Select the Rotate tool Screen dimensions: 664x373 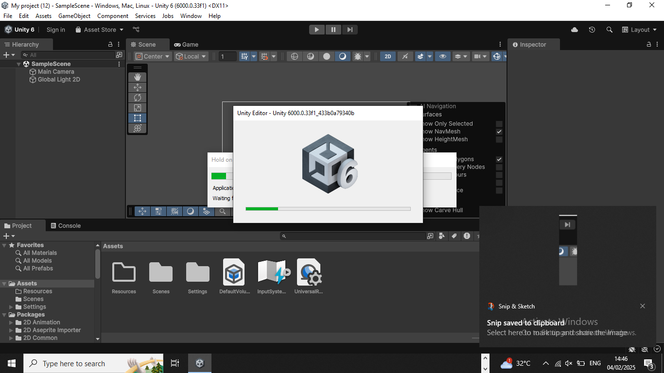coord(138,98)
